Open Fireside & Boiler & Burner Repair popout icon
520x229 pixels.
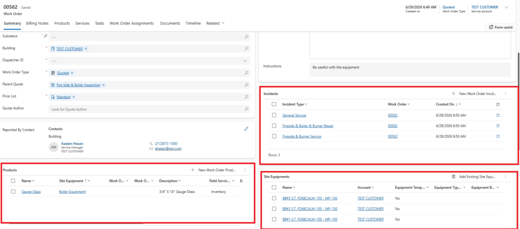tap(498, 126)
